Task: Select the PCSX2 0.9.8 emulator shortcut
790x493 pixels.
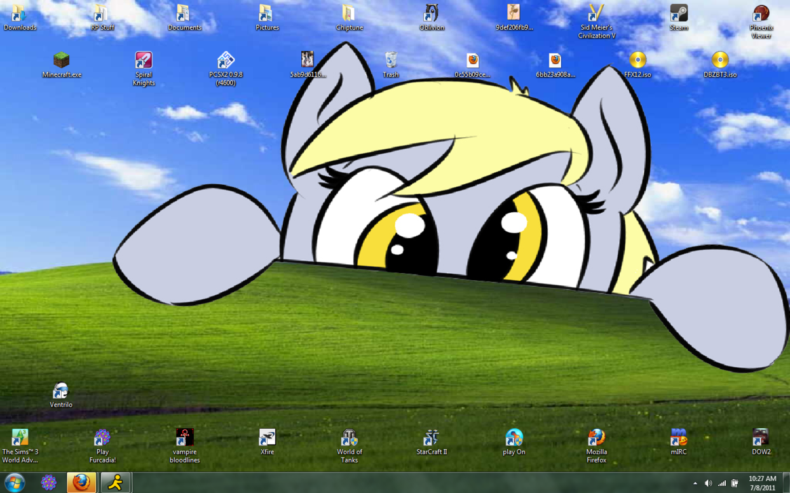Action: (x=226, y=61)
